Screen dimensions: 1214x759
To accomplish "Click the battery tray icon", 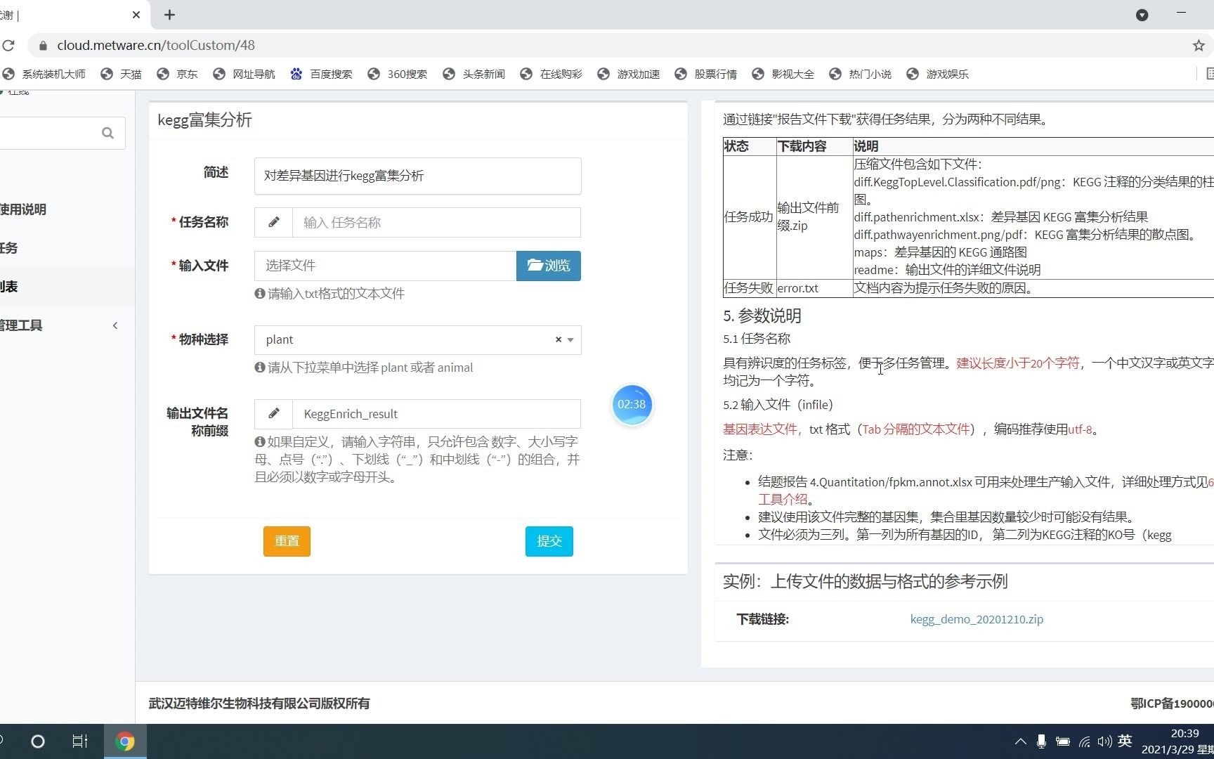I will (1063, 741).
